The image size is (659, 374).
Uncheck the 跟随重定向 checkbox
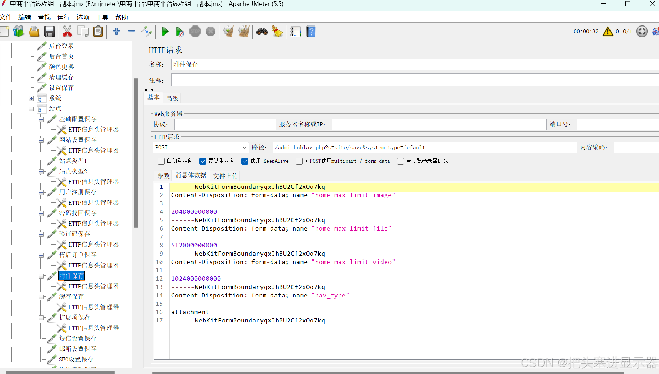click(203, 161)
